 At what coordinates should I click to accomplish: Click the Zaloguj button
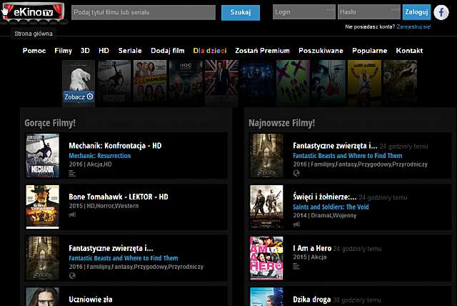pyautogui.click(x=416, y=12)
